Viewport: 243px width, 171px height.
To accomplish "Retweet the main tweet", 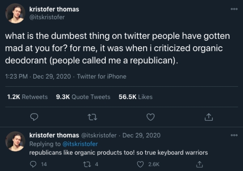I will coord(92,117).
